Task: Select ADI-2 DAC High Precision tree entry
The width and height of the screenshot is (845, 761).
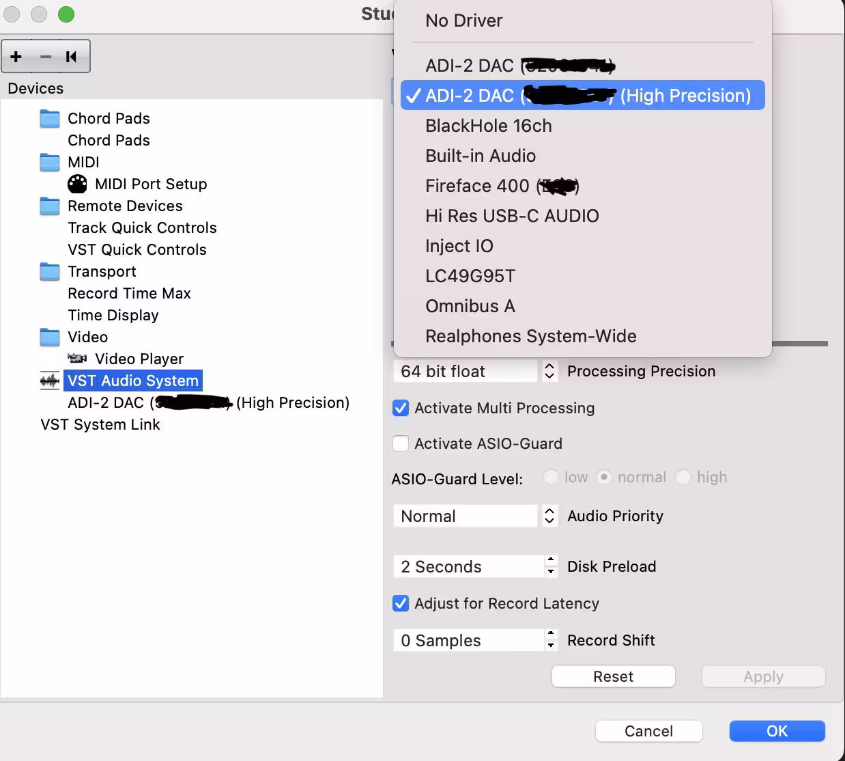Action: click(x=208, y=403)
